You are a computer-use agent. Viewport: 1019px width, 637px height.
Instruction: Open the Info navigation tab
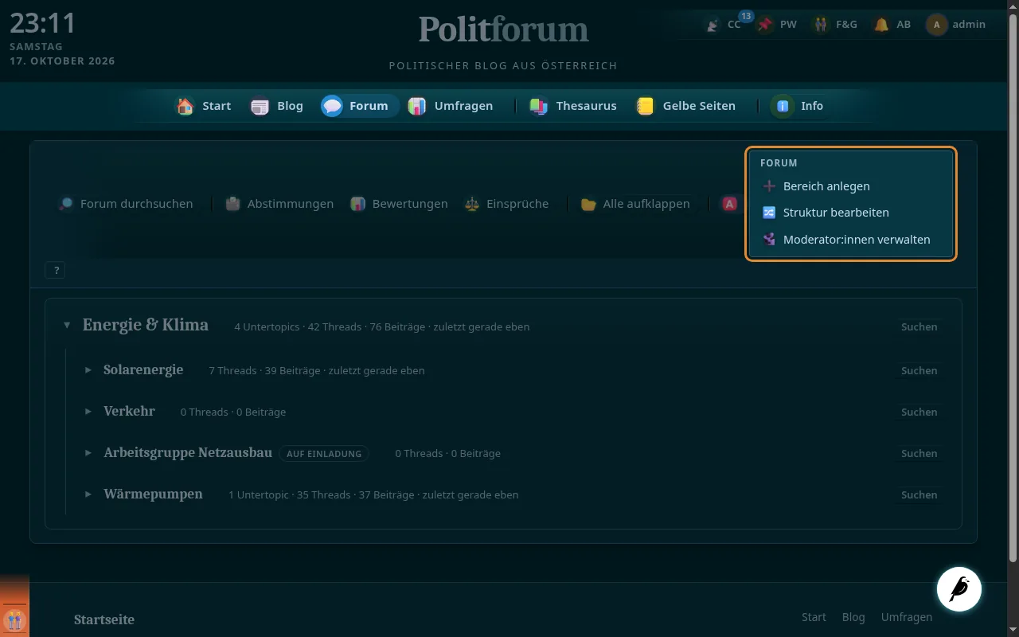pos(799,106)
